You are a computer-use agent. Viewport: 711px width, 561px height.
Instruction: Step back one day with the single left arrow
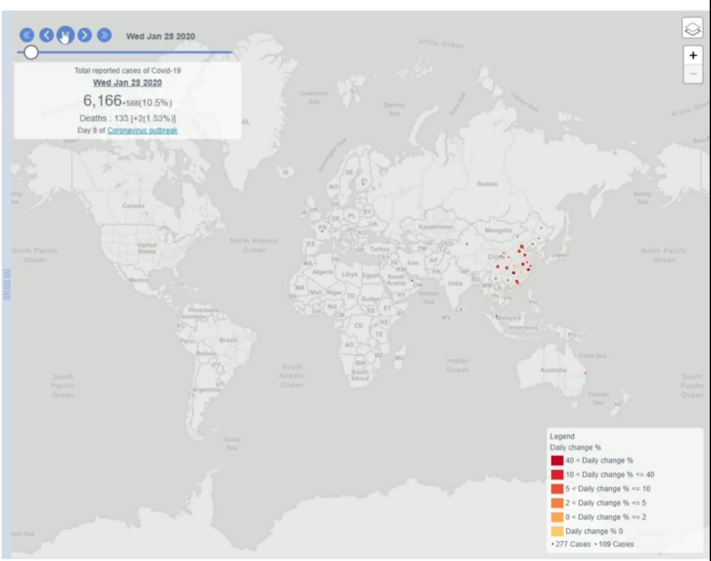coord(46,35)
